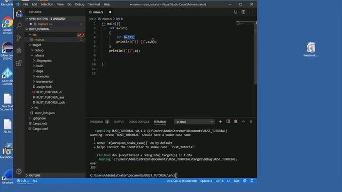The width and height of the screenshot is (342, 192).
Task: Split the terminal panel
Action: pyautogui.click(x=228, y=122)
